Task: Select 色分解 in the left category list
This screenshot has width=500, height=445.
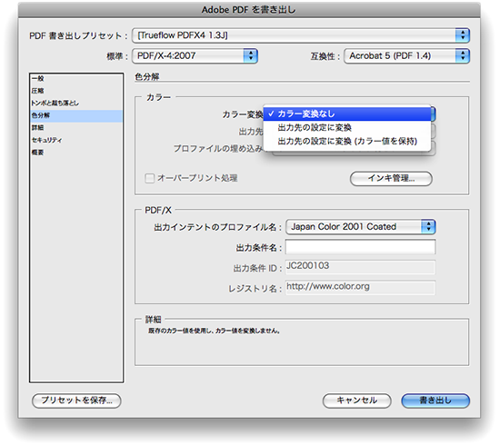Action: (x=75, y=115)
